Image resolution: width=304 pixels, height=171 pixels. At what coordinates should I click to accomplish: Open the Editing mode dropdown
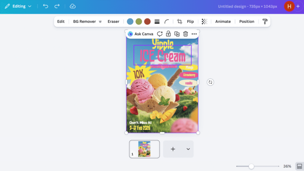pos(18,6)
